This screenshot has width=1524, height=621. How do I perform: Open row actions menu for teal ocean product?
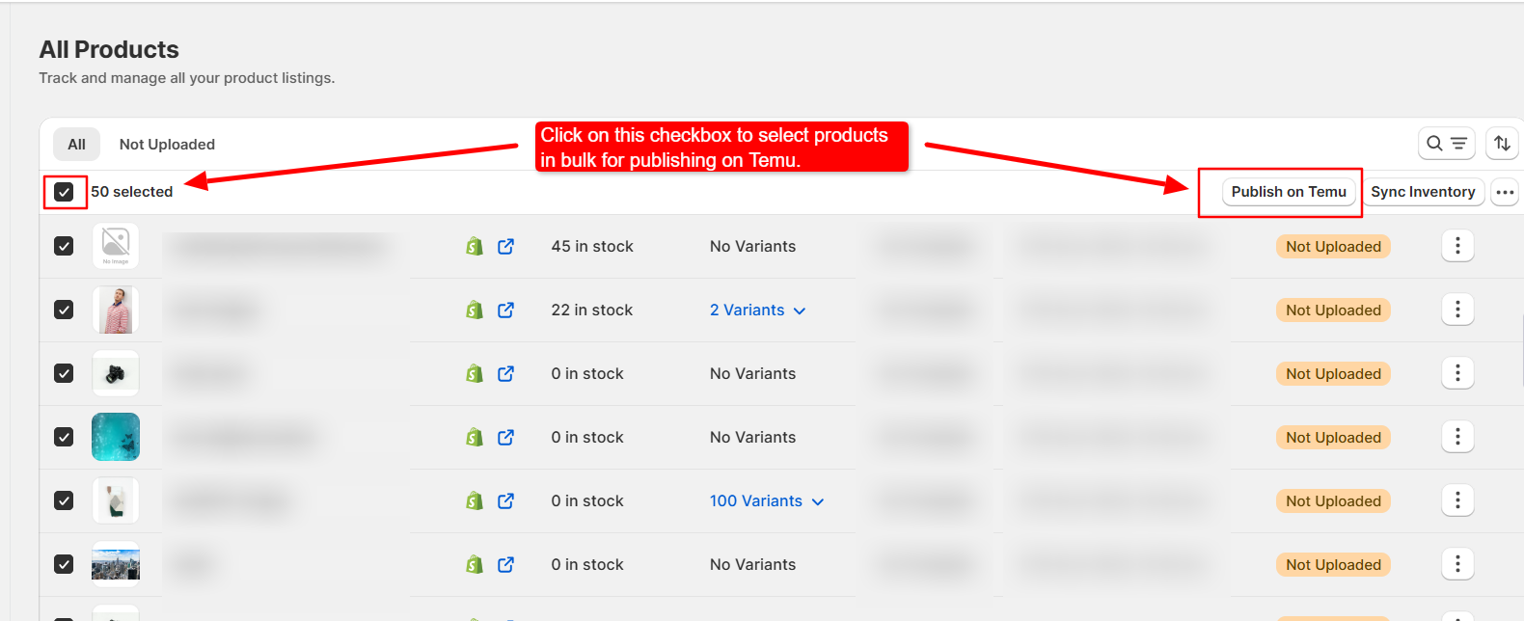[1457, 437]
